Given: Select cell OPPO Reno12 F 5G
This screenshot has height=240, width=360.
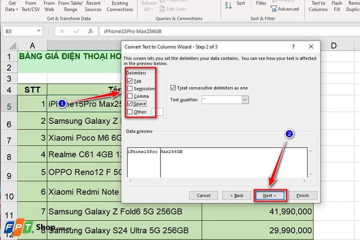Looking at the screenshot, I should tap(84, 172).
